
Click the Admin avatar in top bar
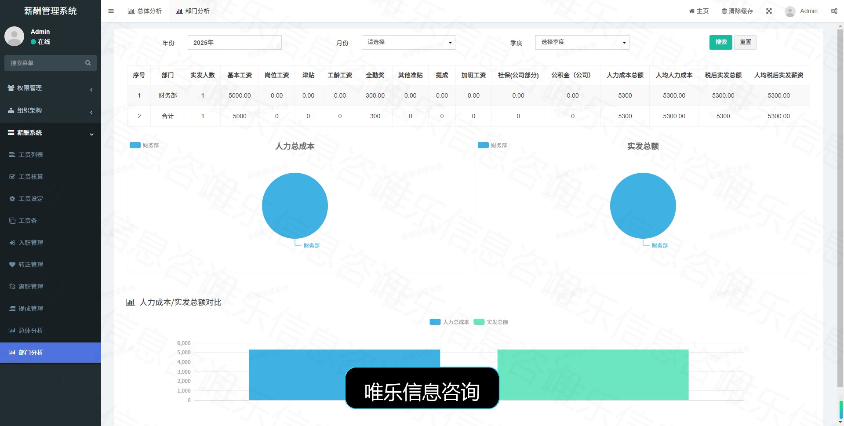(790, 11)
